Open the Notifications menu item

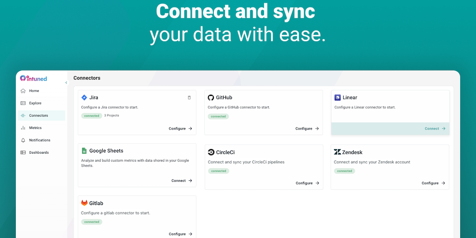click(x=41, y=140)
